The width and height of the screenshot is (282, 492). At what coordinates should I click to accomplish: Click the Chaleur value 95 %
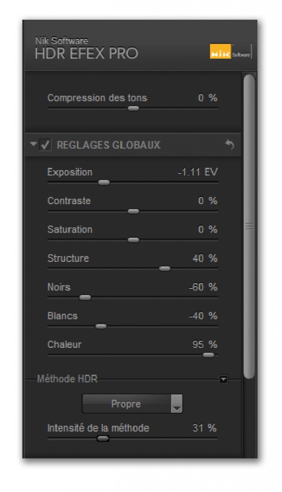point(205,344)
